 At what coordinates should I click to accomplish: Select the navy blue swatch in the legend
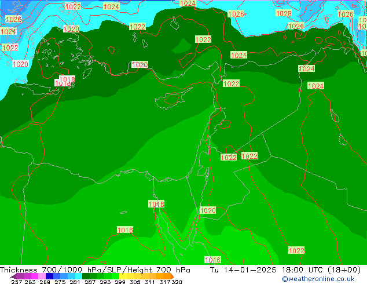coord(49,276)
